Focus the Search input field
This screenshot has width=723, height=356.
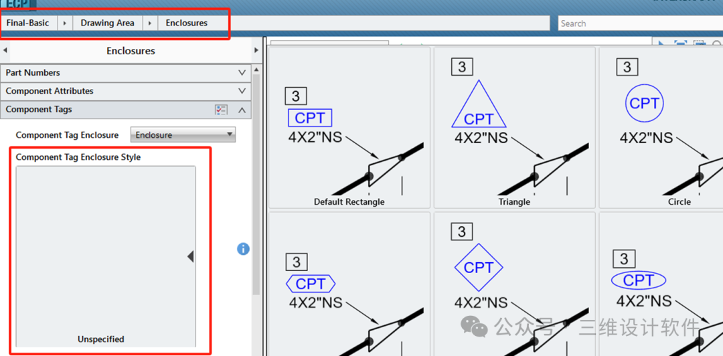[x=640, y=23]
